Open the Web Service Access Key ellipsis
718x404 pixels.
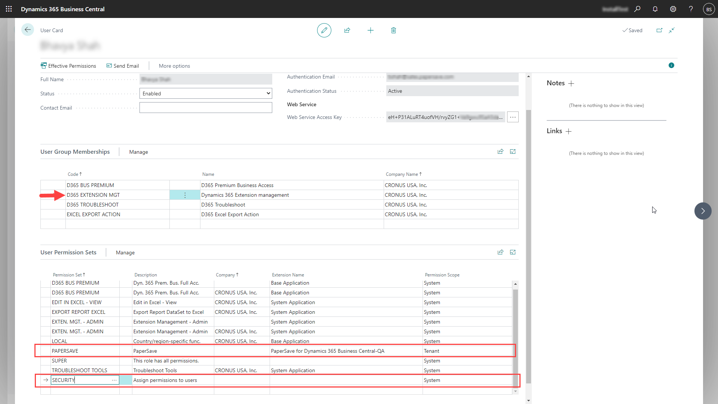(513, 117)
